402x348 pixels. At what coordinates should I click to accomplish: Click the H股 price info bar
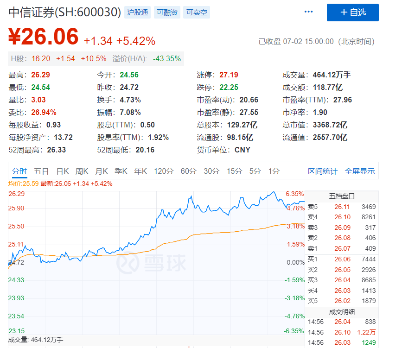(96, 59)
